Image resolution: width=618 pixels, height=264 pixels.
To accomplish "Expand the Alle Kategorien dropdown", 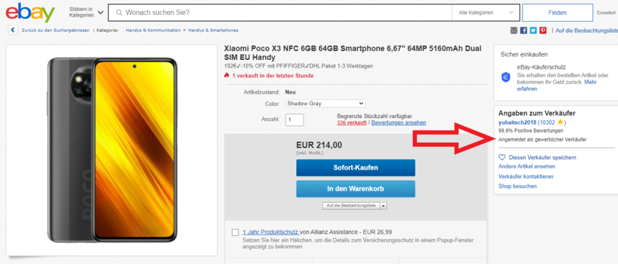I will click(x=484, y=13).
